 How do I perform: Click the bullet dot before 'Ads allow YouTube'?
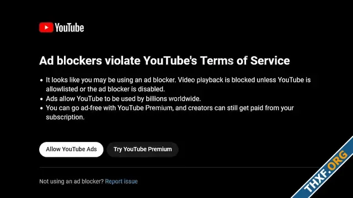pos(41,99)
